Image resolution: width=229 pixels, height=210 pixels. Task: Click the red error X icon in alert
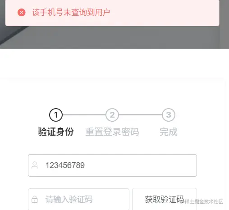click(22, 12)
